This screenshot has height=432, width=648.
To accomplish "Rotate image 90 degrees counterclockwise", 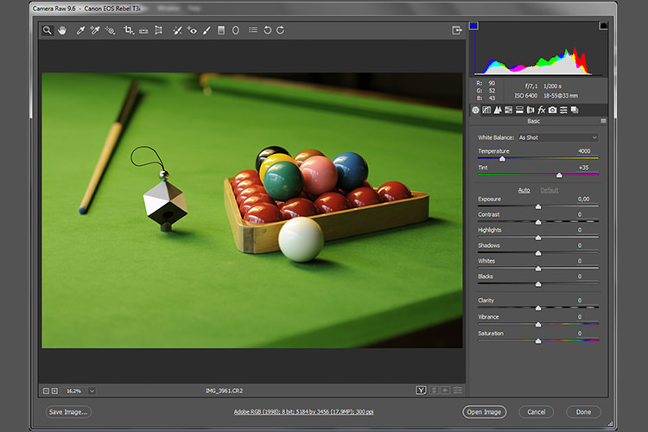I will 267,30.
